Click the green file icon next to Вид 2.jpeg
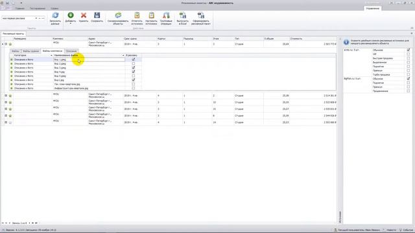 click(x=12, y=63)
